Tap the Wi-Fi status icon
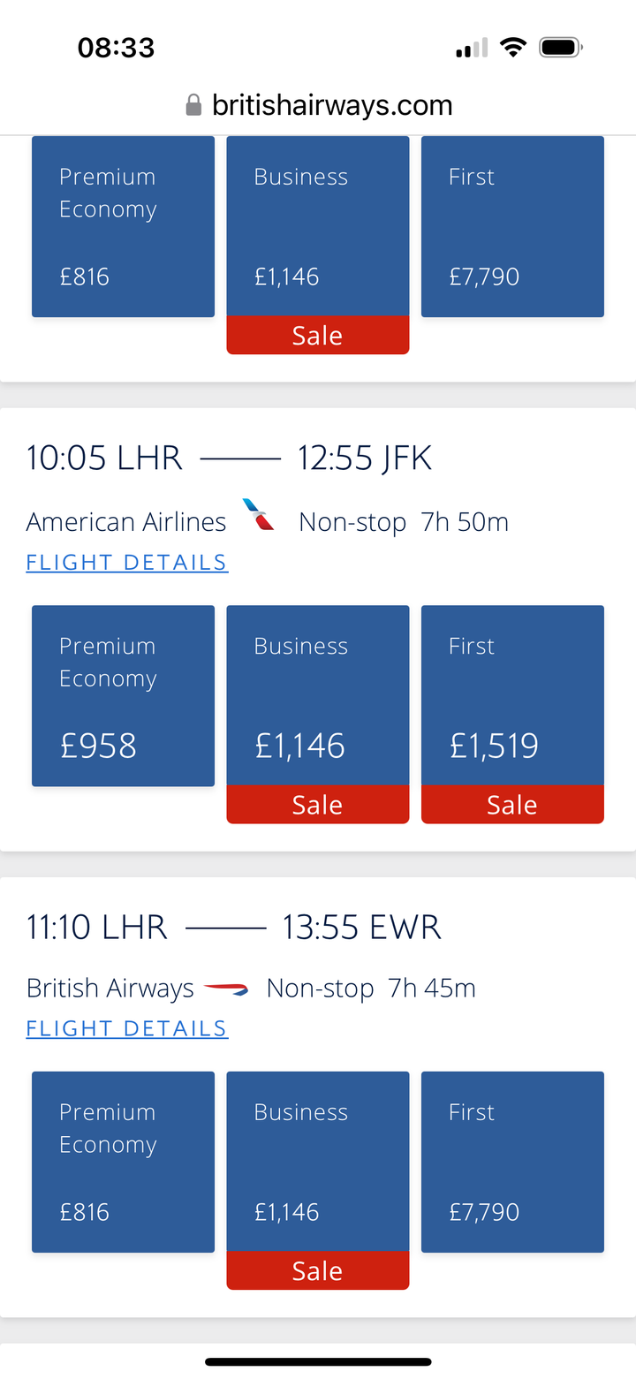 click(512, 48)
